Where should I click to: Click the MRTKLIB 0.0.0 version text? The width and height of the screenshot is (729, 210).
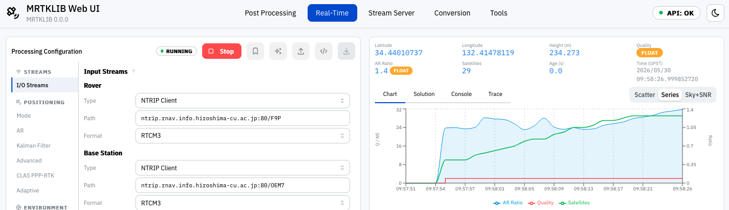point(47,20)
